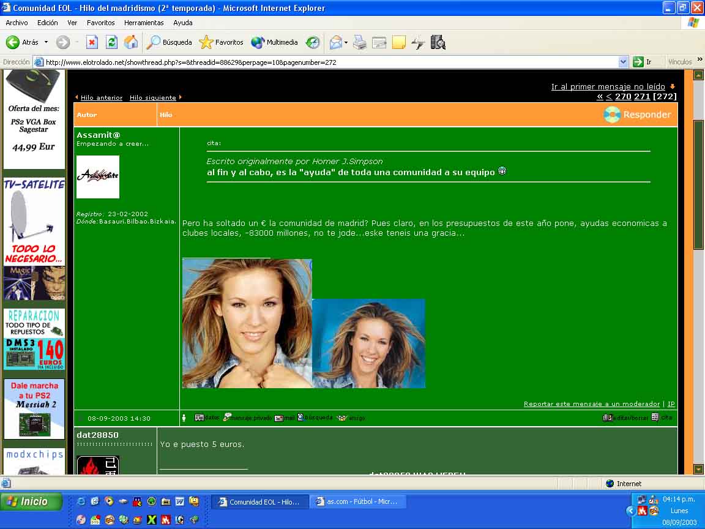The width and height of the screenshot is (705, 529).
Task: Click the printer icon in toolbar
Action: [x=360, y=42]
